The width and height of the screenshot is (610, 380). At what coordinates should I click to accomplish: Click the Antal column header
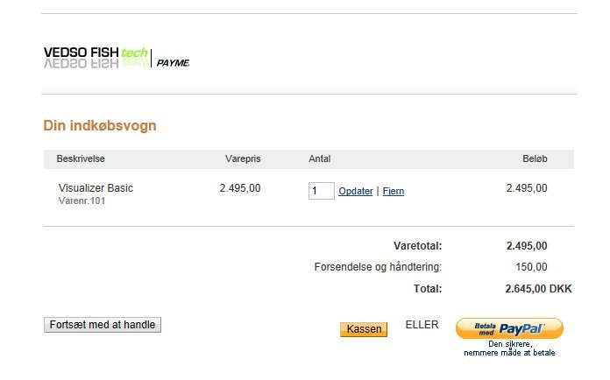(x=320, y=158)
